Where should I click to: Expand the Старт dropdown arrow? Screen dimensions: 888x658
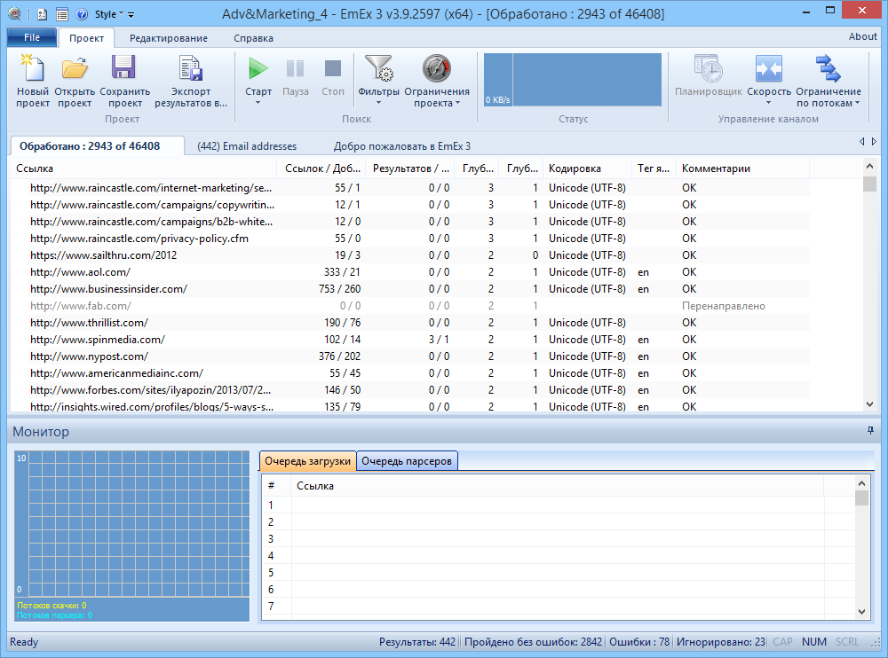258,103
